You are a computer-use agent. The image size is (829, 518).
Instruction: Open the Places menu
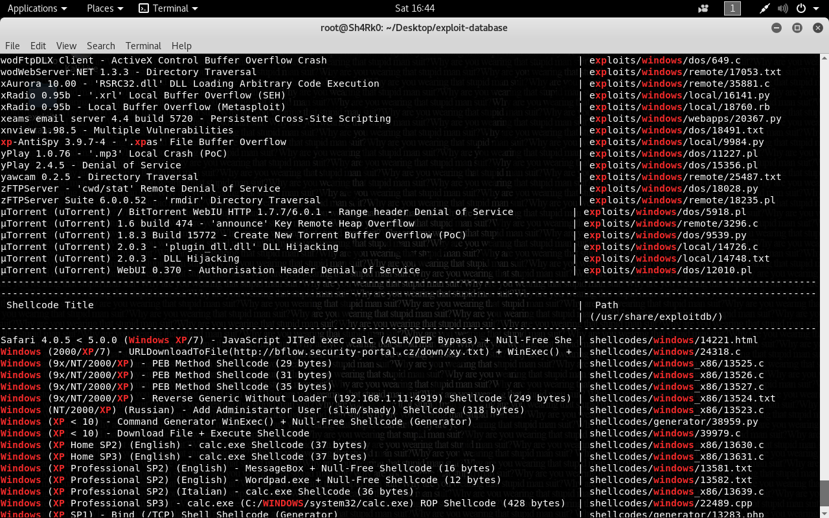[x=100, y=8]
